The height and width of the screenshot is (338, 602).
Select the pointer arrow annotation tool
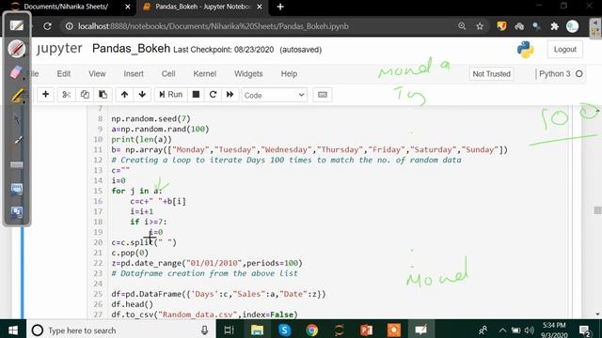[17, 119]
